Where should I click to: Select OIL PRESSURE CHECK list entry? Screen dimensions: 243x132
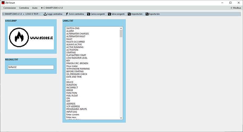(77, 74)
